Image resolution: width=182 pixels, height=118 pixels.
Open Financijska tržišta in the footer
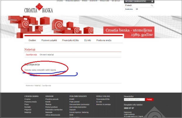pyautogui.click(x=103, y=99)
